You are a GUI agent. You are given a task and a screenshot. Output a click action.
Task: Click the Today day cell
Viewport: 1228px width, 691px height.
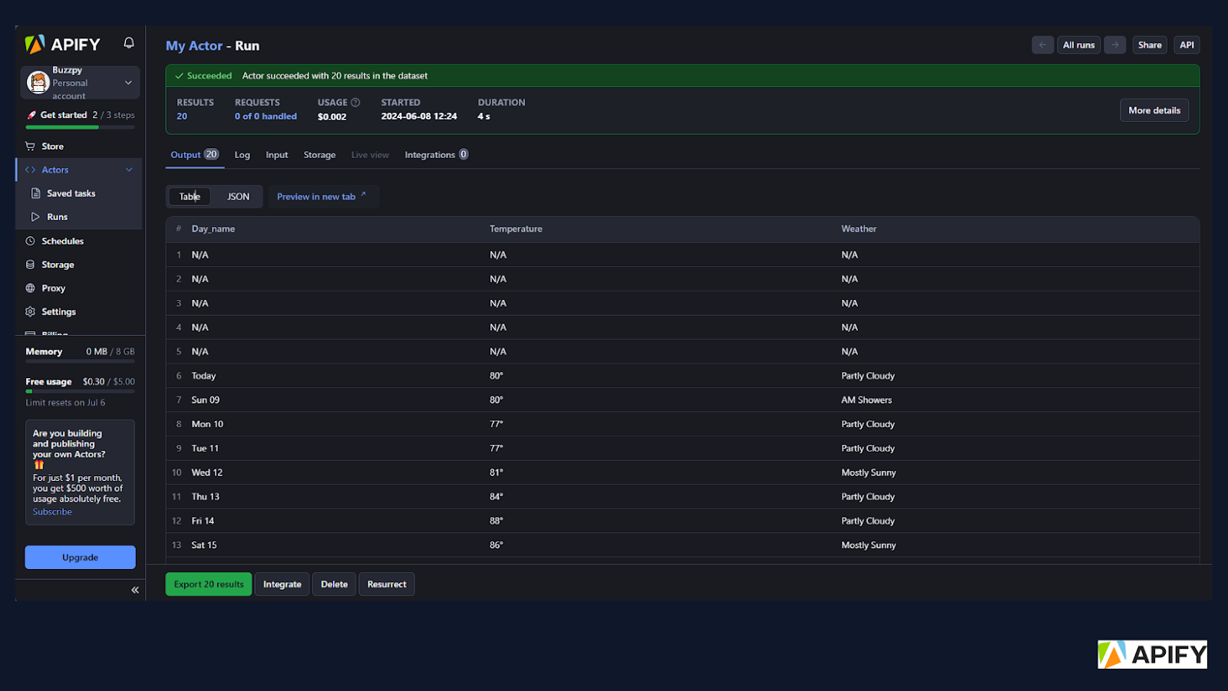203,376
